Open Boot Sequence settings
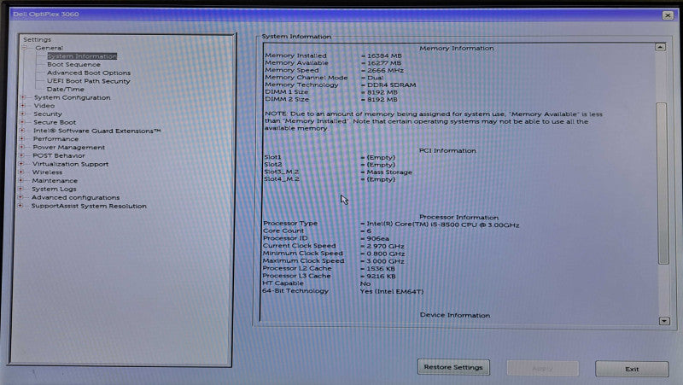This screenshot has width=683, height=385. [x=73, y=65]
